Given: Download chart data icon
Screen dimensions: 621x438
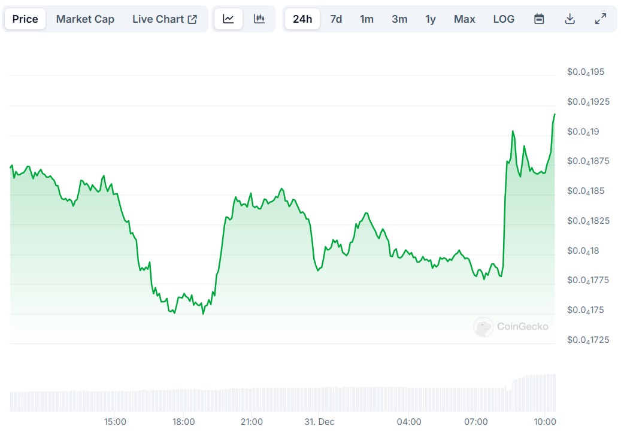Looking at the screenshot, I should (x=570, y=19).
